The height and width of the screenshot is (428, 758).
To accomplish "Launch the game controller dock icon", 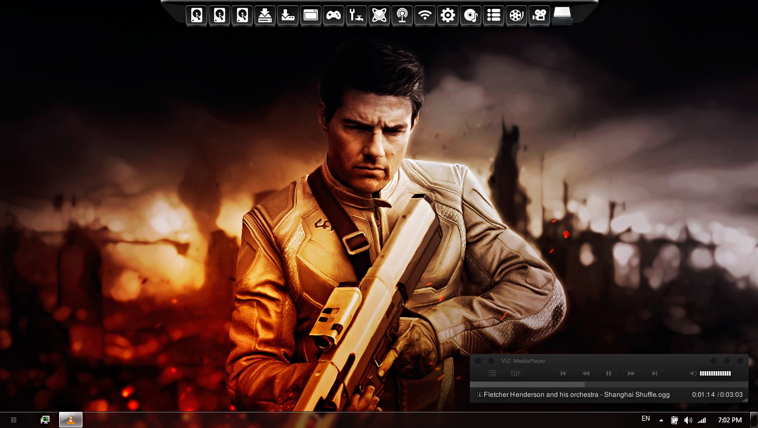I will (333, 15).
